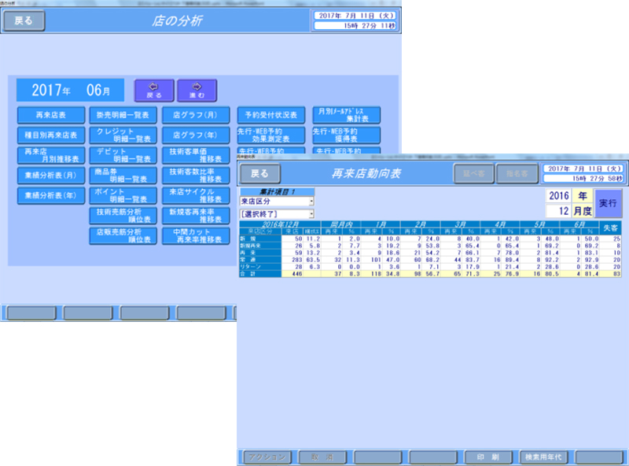629x466 pixels.
Task: Click the 店の分析 title text
Action: pyautogui.click(x=177, y=20)
